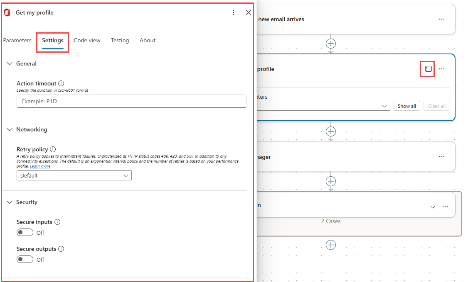Click the Secure outputs info icon
This screenshot has width=473, height=282.
[x=61, y=249]
